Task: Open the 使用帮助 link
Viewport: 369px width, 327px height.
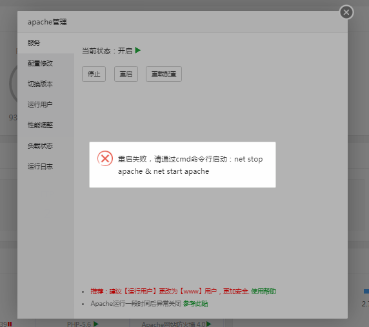Action: [x=263, y=292]
